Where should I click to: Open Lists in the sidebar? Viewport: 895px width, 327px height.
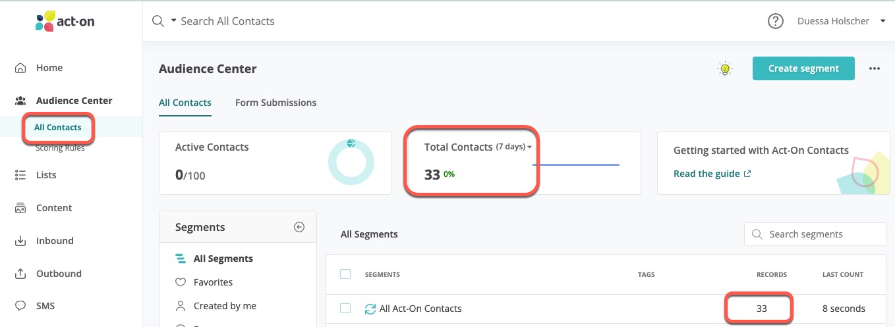46,175
